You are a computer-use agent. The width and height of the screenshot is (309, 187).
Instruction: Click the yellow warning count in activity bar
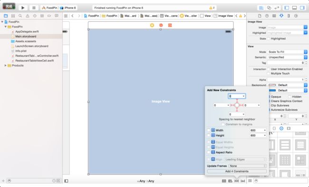(x=212, y=8)
